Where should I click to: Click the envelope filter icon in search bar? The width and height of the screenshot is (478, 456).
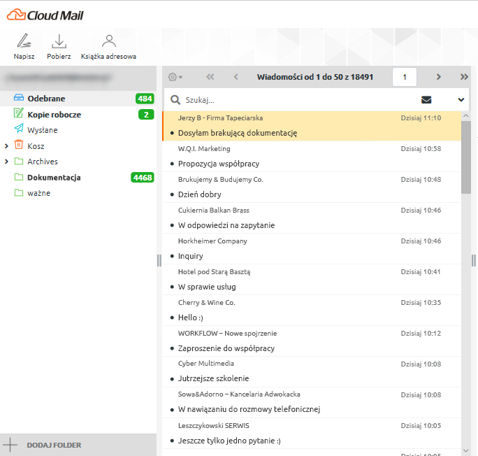(426, 100)
